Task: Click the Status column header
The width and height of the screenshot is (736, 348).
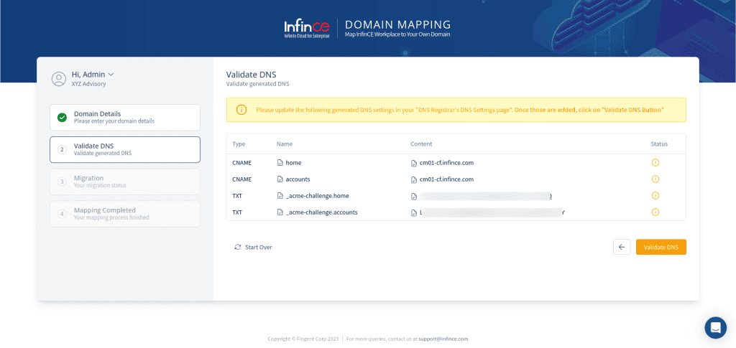Action: click(659, 144)
